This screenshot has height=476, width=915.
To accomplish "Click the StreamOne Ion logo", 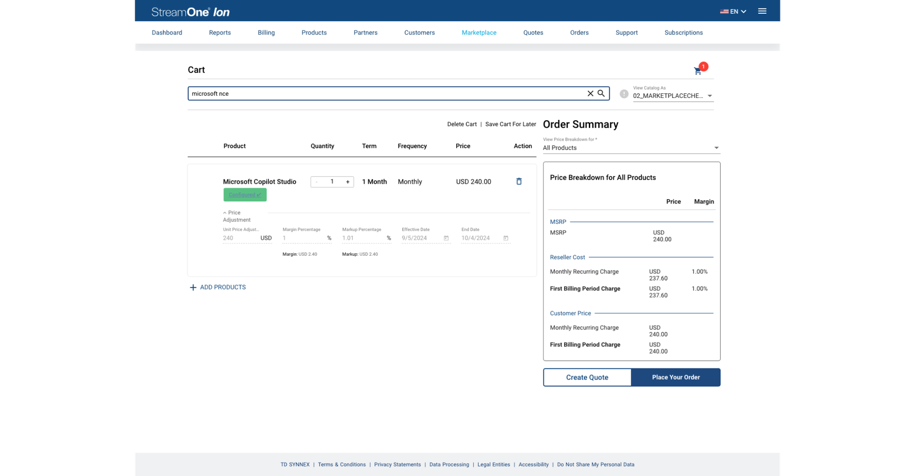I will click(x=190, y=12).
